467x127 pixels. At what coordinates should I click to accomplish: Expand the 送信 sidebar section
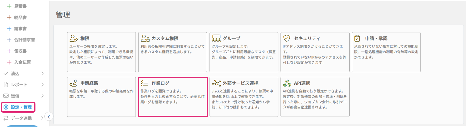(x=42, y=96)
